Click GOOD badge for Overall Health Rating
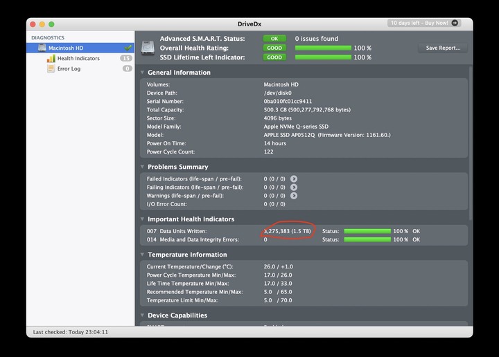 coord(274,48)
